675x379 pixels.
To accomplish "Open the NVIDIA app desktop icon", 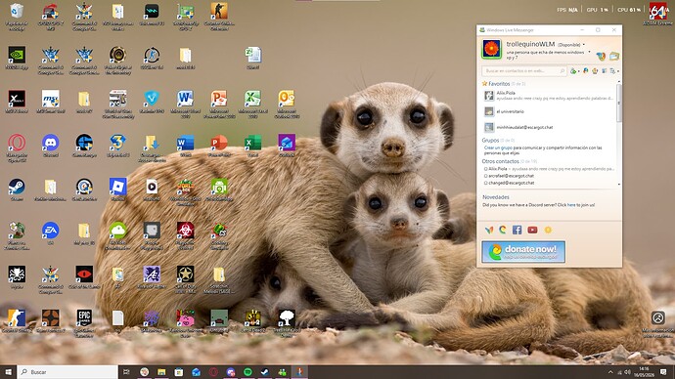I will (17, 58).
